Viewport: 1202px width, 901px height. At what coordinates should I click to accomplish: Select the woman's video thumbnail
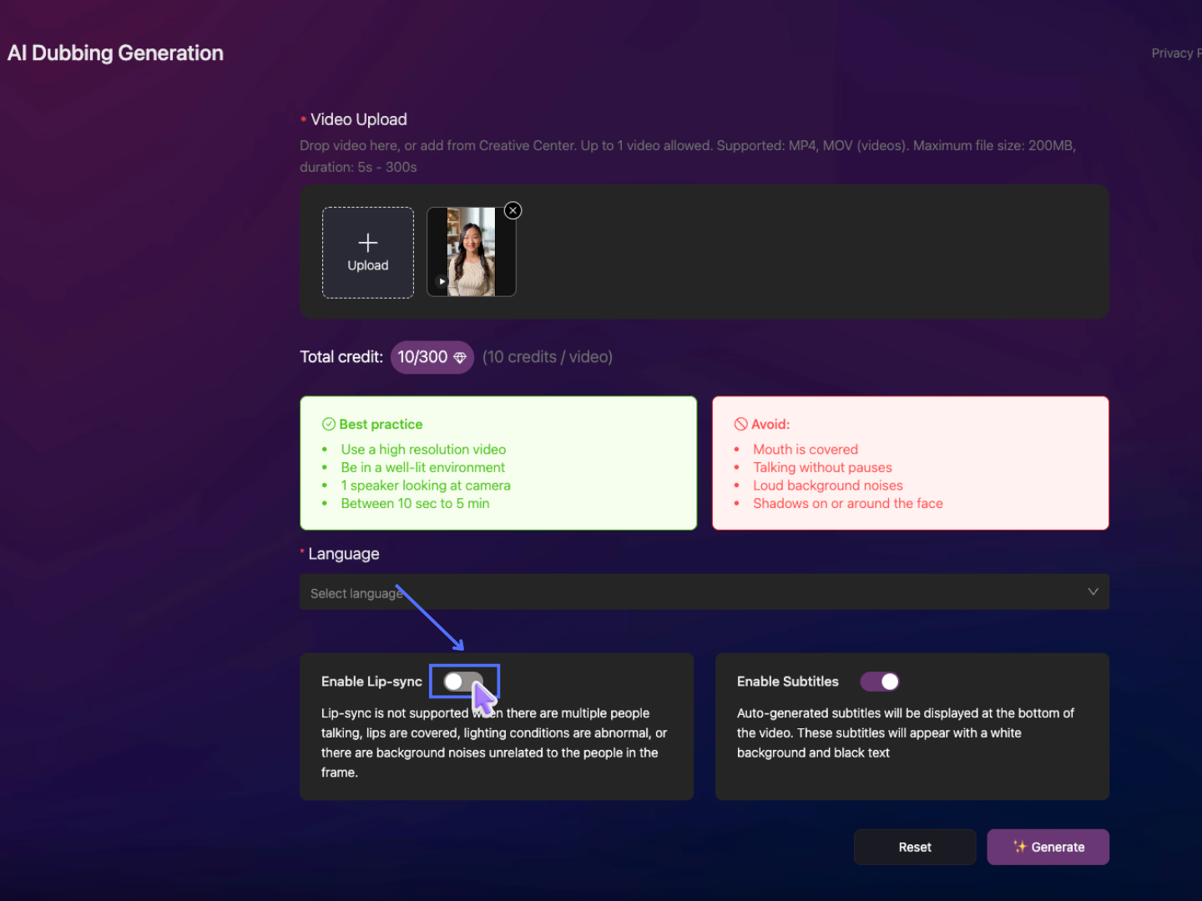point(472,250)
